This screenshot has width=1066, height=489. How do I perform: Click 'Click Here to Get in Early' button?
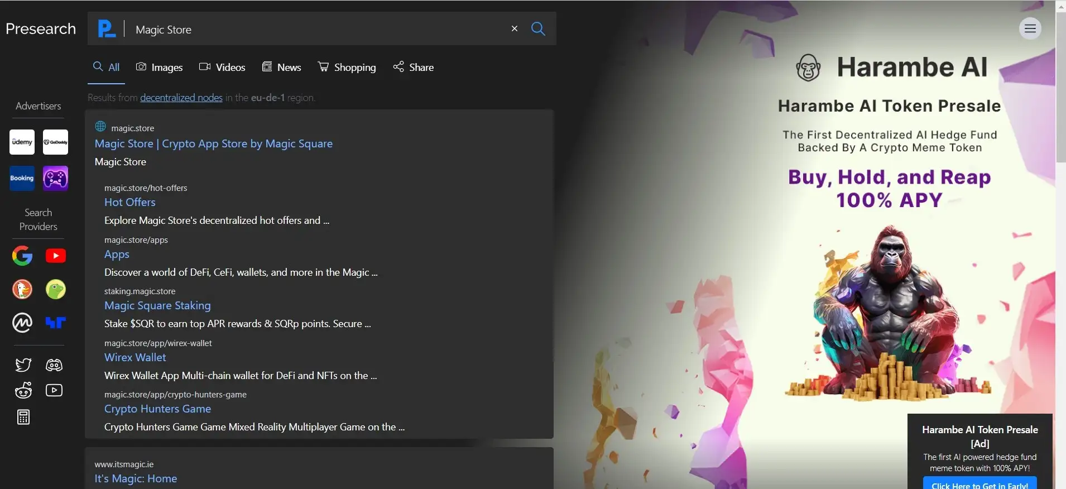coord(979,485)
